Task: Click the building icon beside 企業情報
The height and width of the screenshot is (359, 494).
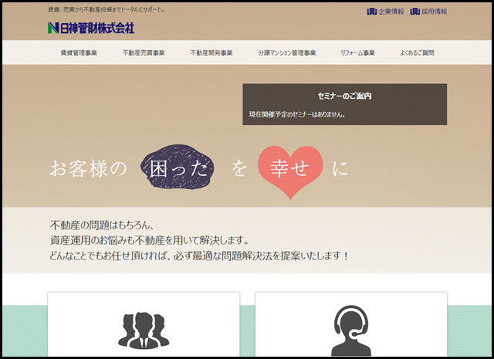Action: coord(372,12)
